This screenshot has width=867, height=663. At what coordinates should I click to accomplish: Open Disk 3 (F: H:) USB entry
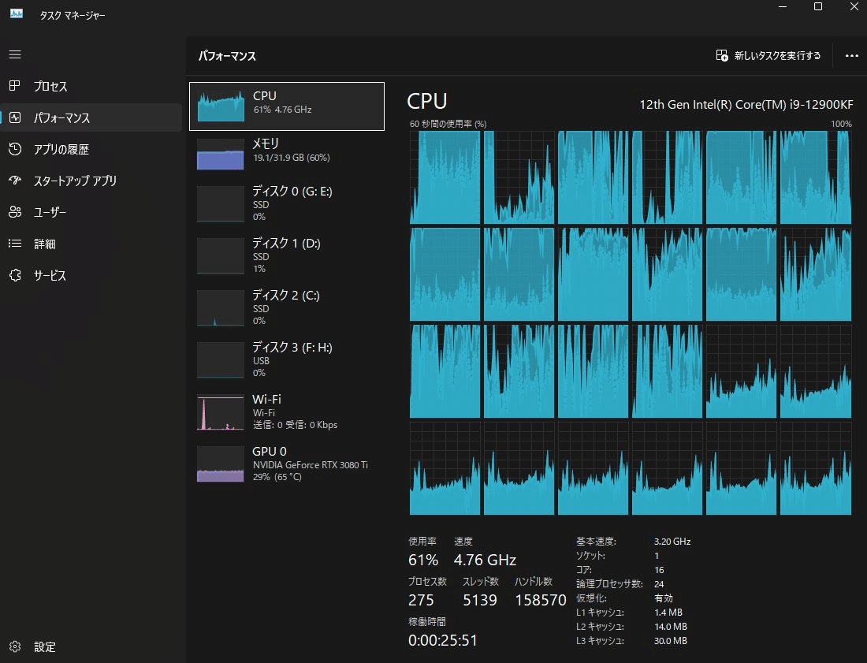pos(287,359)
